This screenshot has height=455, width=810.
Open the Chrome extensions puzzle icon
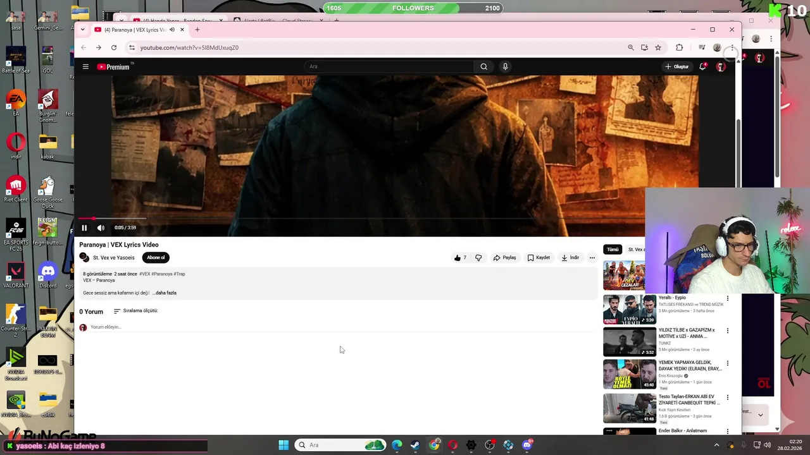click(x=679, y=47)
